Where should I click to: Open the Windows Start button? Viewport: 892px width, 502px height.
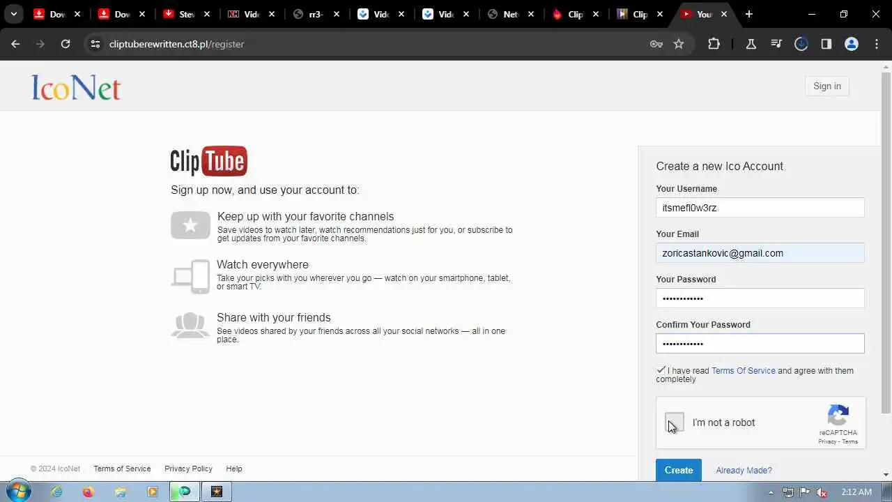pyautogui.click(x=18, y=492)
